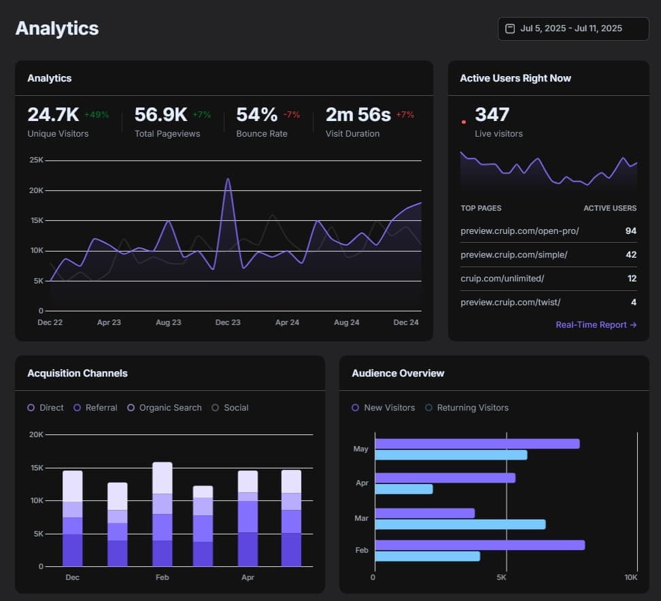Viewport: 661px width, 601px height.
Task: Click the Feb stacked bar in Acquisition Channels
Action: tap(162, 514)
